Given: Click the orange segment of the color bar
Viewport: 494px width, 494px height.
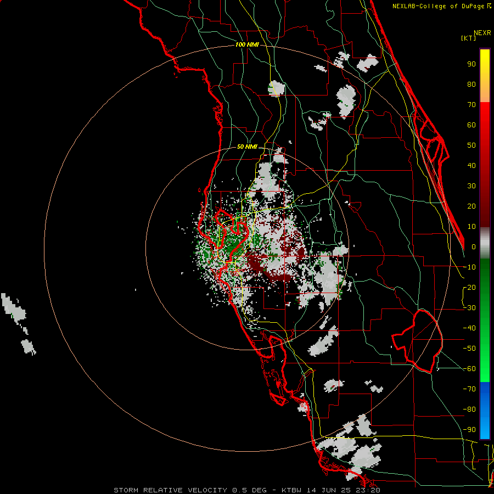Looking at the screenshot, I should click(485, 91).
